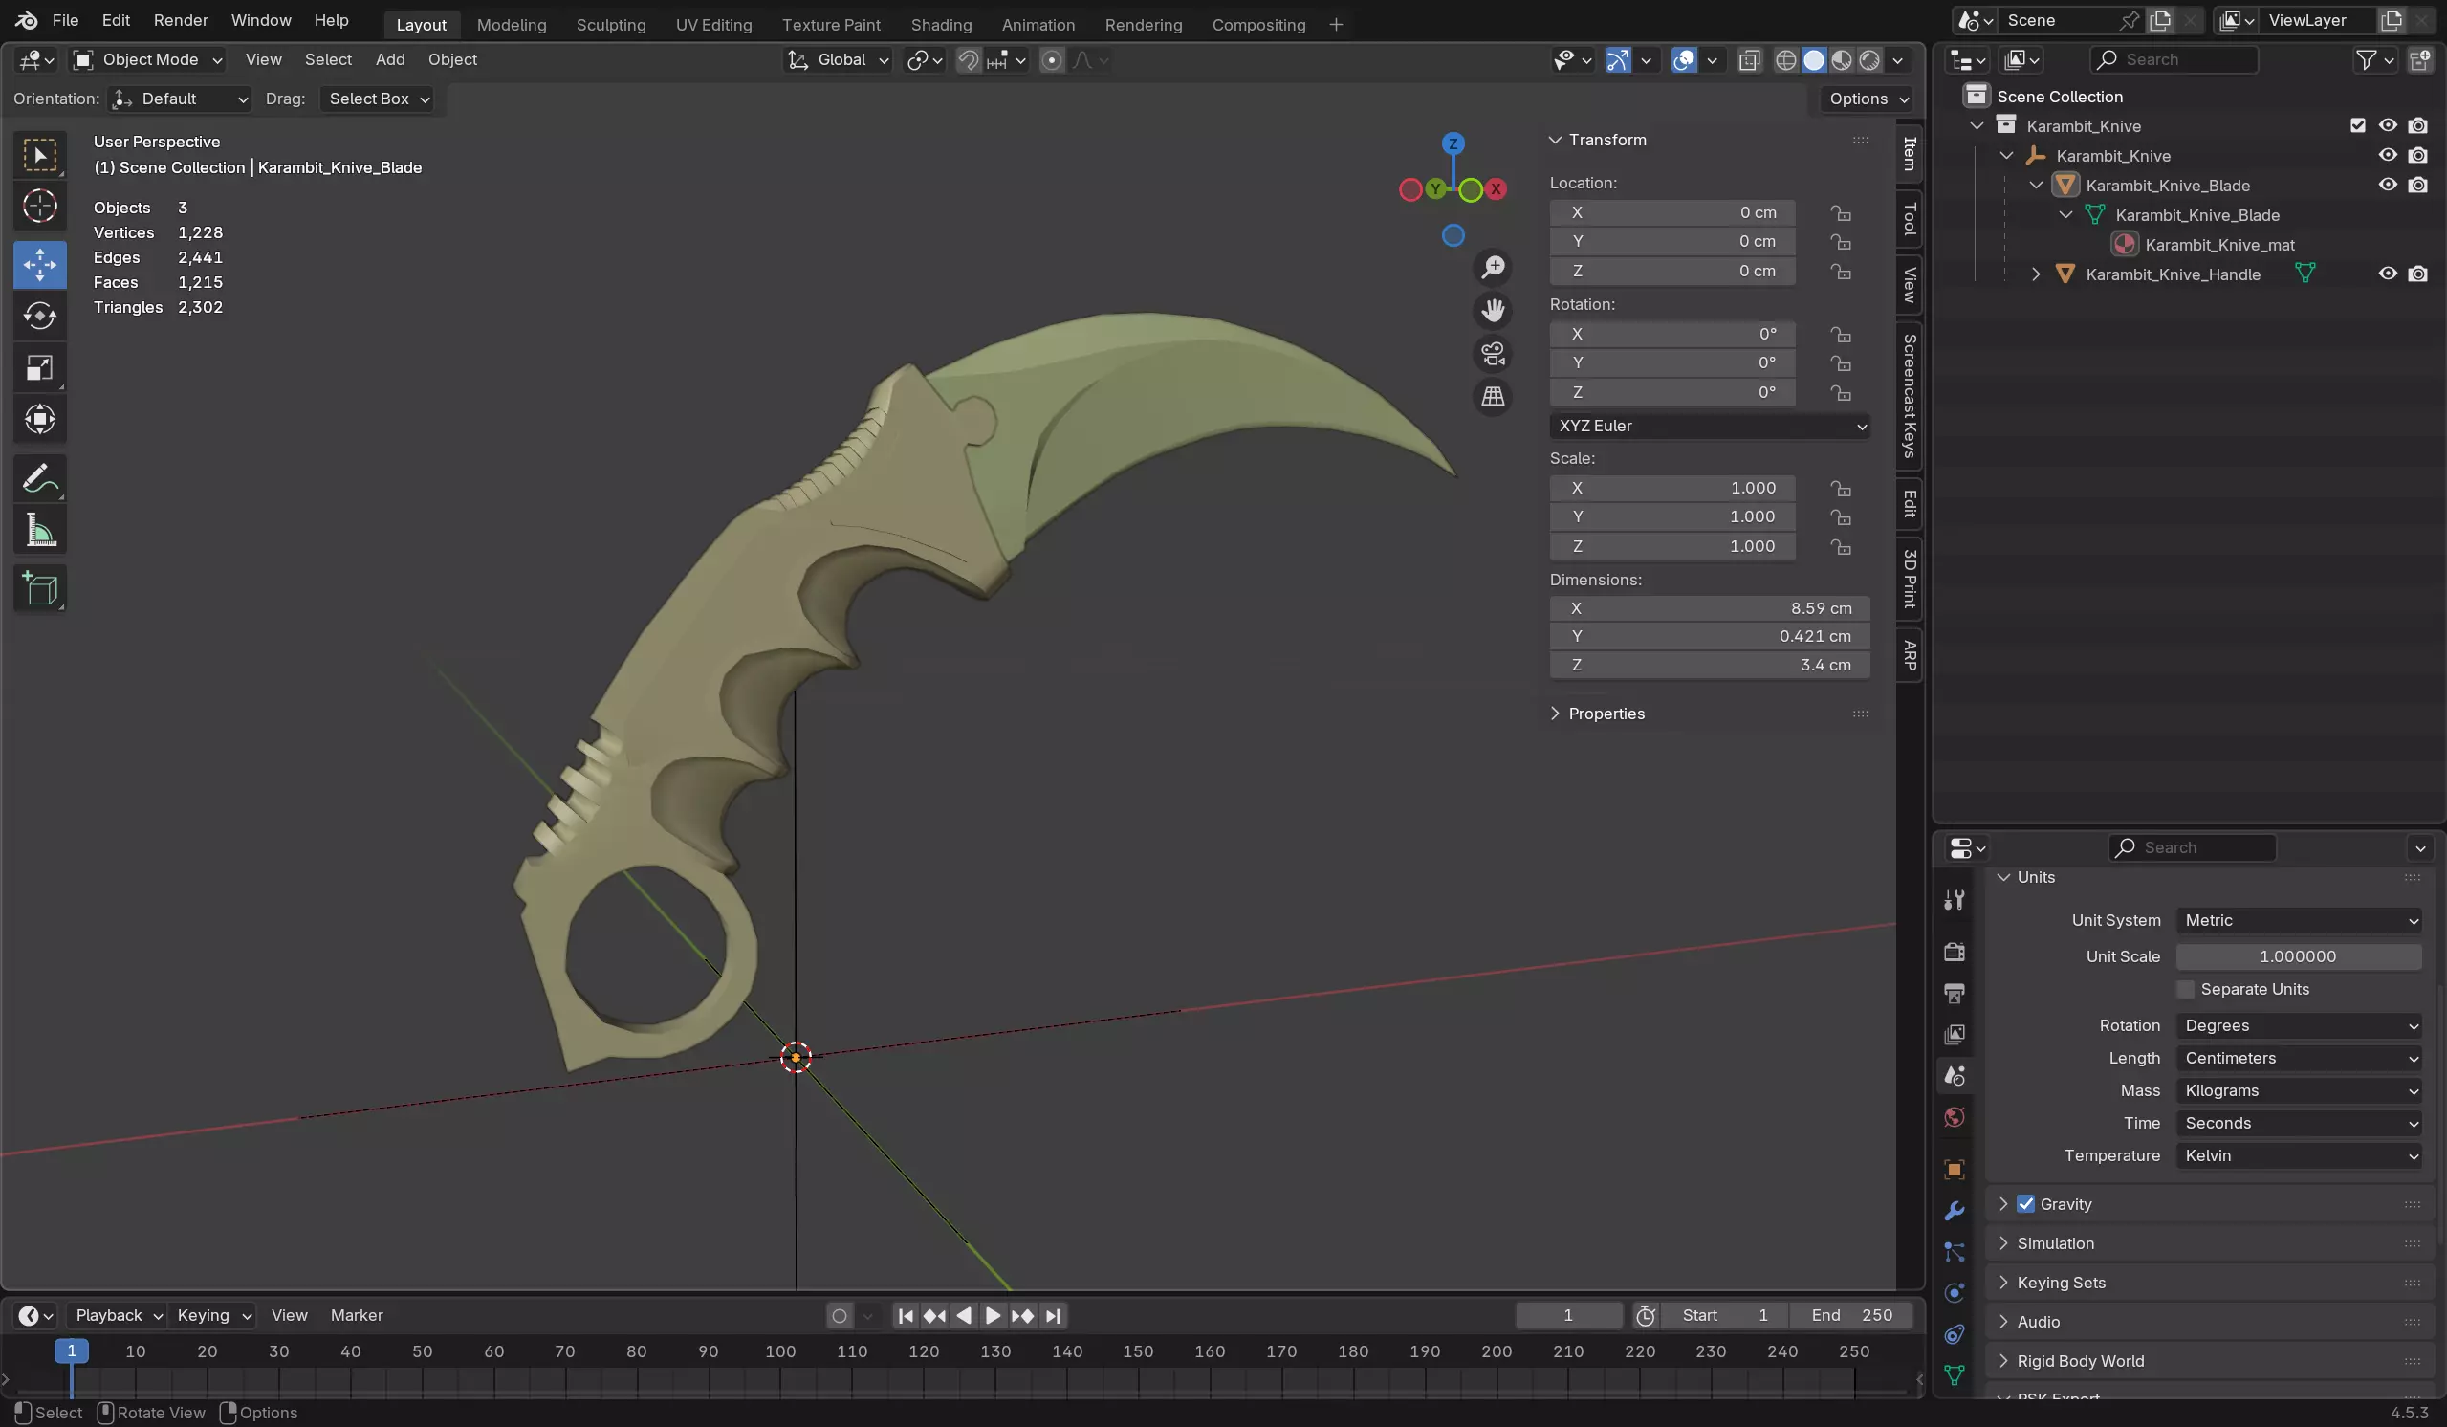Select the Measure tool

40,530
